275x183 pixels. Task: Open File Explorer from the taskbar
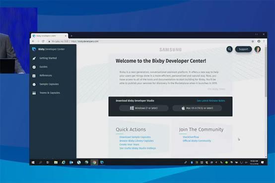point(56,163)
